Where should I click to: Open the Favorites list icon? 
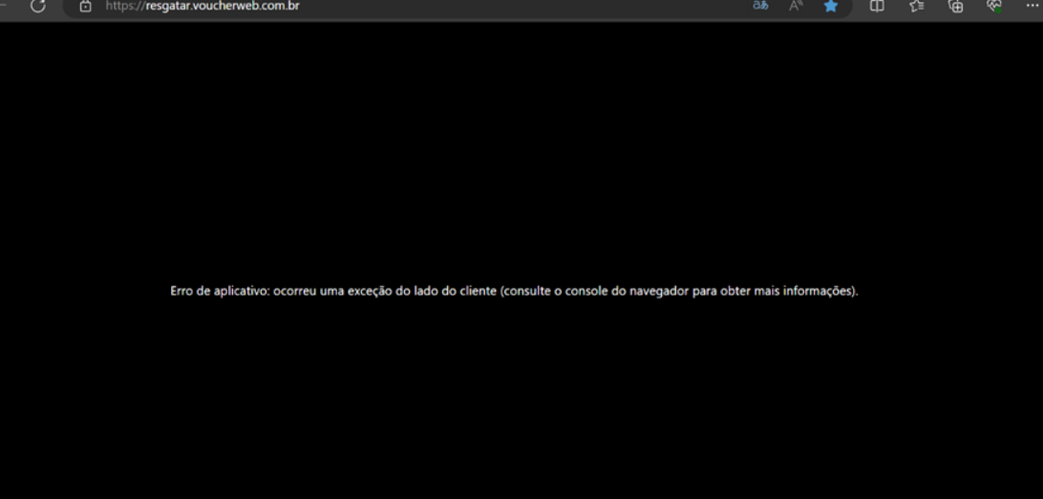917,6
